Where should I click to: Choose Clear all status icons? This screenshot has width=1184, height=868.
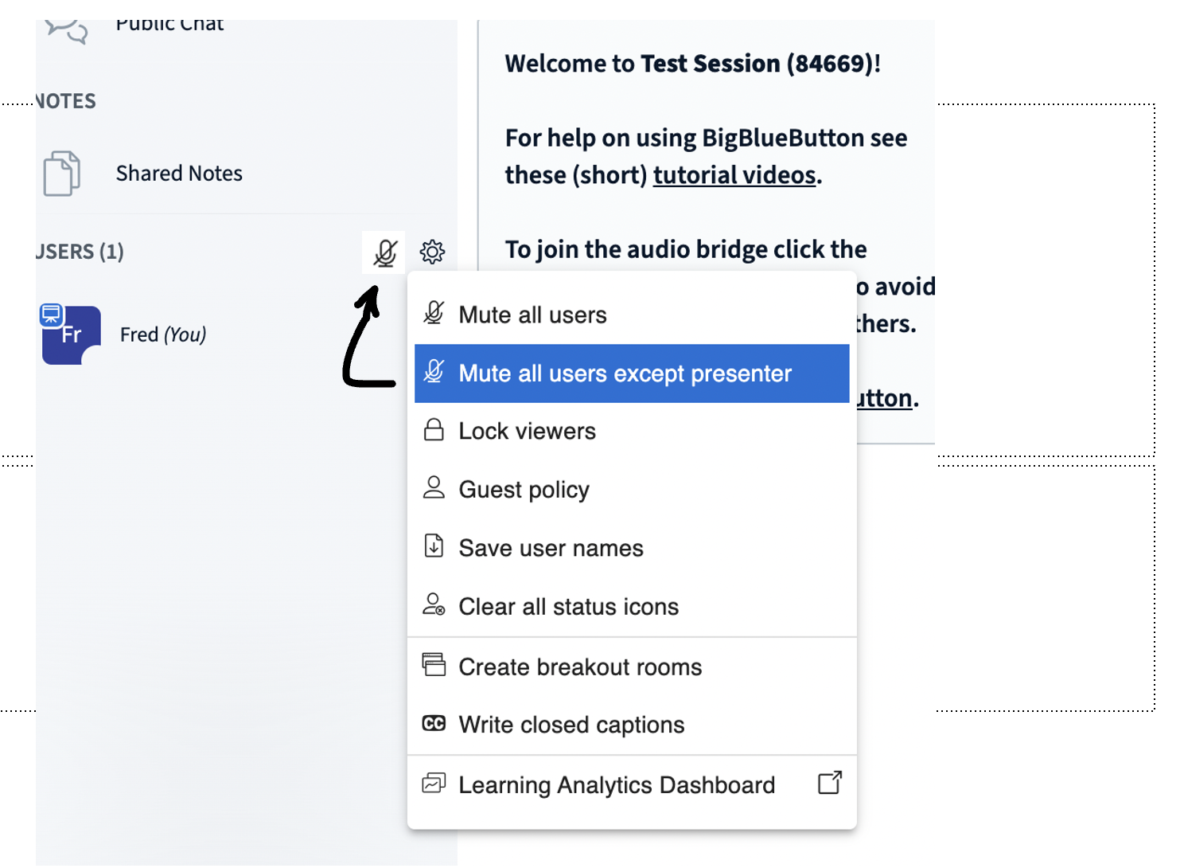pyautogui.click(x=568, y=606)
